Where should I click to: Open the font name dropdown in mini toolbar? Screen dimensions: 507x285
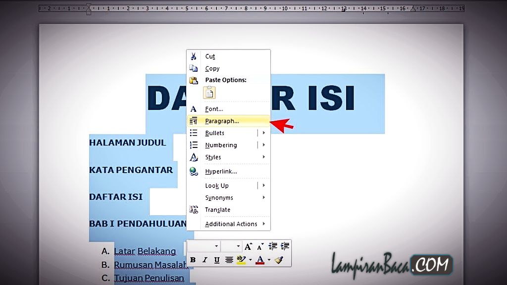(x=216, y=246)
